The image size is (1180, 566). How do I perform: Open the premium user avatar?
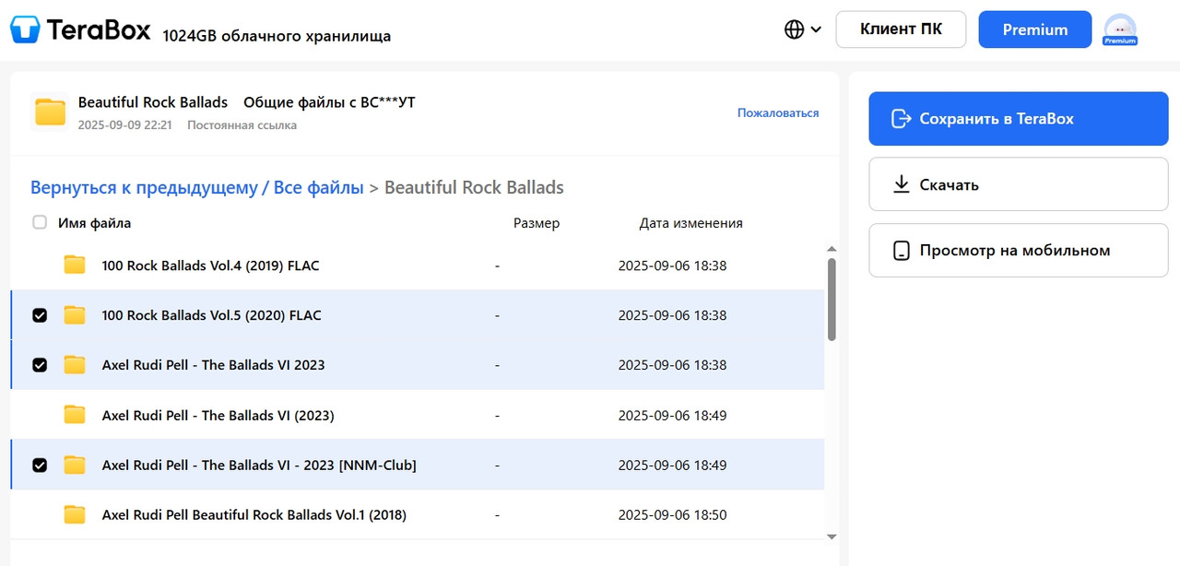pyautogui.click(x=1120, y=29)
